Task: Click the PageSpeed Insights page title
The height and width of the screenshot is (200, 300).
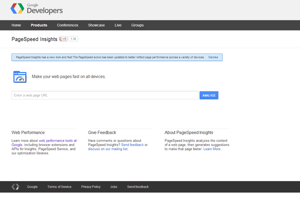Action: [34, 39]
